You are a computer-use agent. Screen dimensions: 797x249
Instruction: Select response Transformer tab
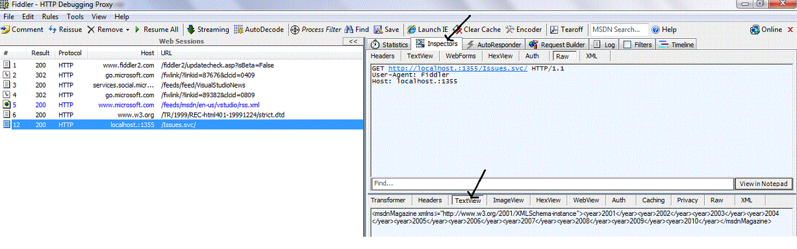(388, 200)
